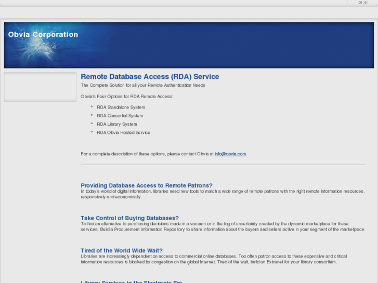Click the 'Obvia Corporation' banner title
378x283 pixels.
click(x=43, y=34)
